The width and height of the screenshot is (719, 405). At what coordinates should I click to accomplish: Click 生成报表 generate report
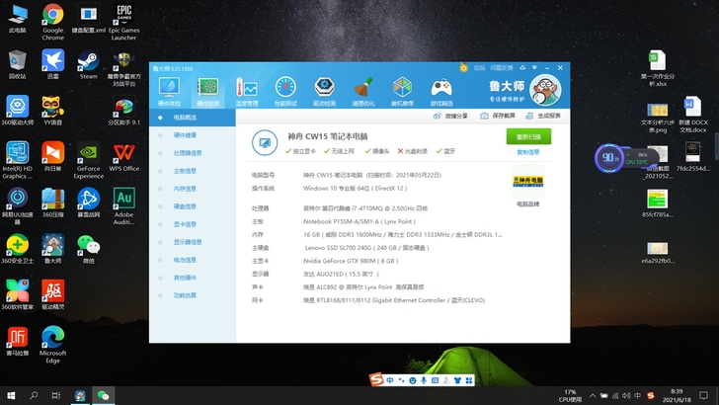tap(543, 116)
